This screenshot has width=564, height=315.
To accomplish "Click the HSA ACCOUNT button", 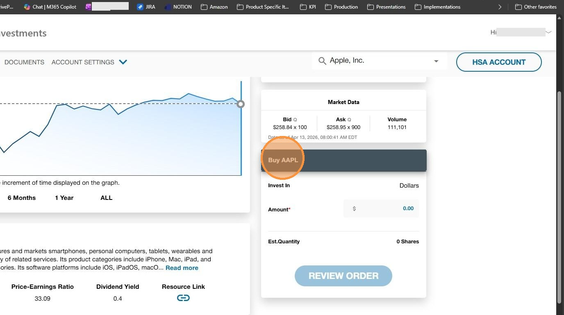I will tap(499, 62).
